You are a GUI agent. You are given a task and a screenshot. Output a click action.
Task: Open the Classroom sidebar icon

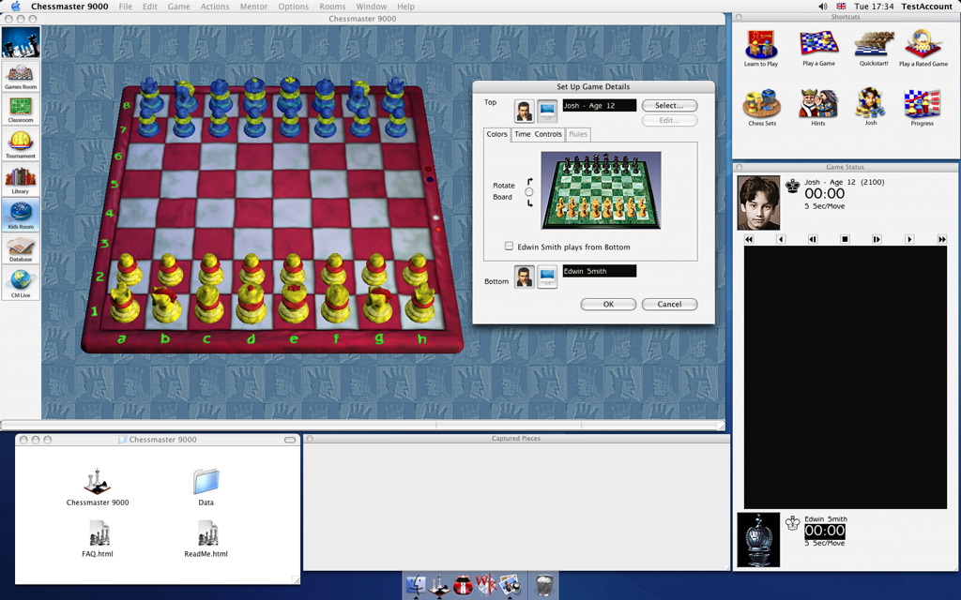pyautogui.click(x=21, y=110)
